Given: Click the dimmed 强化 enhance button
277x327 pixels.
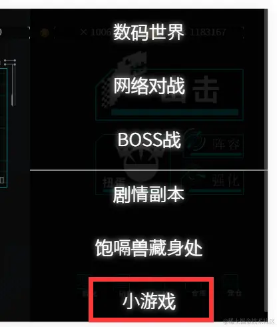Looking at the screenshot, I should pos(226,180).
